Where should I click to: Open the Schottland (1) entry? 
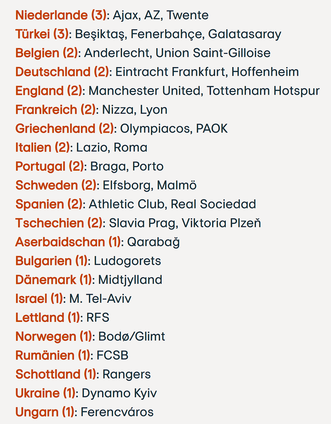[x=56, y=374]
